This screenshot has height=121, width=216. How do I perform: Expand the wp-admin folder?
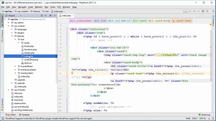pyautogui.click(x=8, y=23)
